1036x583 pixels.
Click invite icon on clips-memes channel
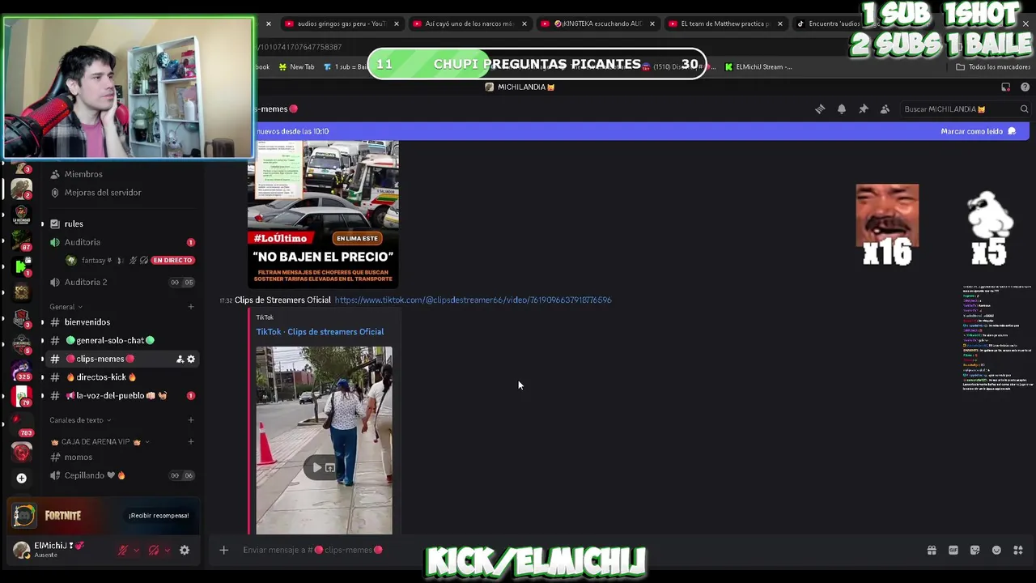pyautogui.click(x=180, y=359)
